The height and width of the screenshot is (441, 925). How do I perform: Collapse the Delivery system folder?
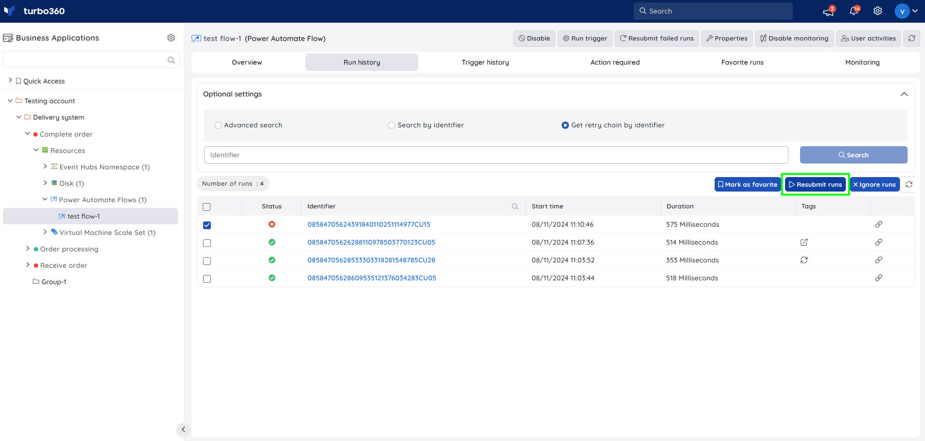19,117
